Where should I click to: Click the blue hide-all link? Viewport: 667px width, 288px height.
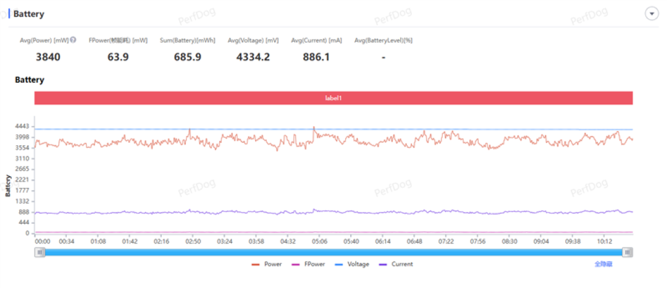(603, 264)
